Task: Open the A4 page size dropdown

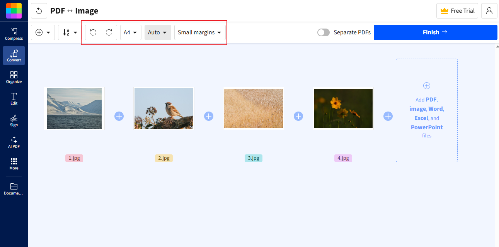Action: point(131,32)
